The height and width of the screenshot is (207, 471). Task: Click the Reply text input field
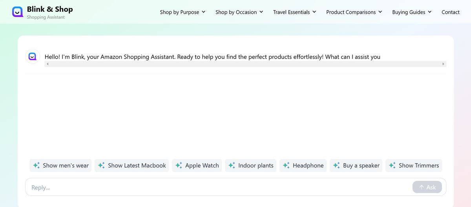coord(220,187)
